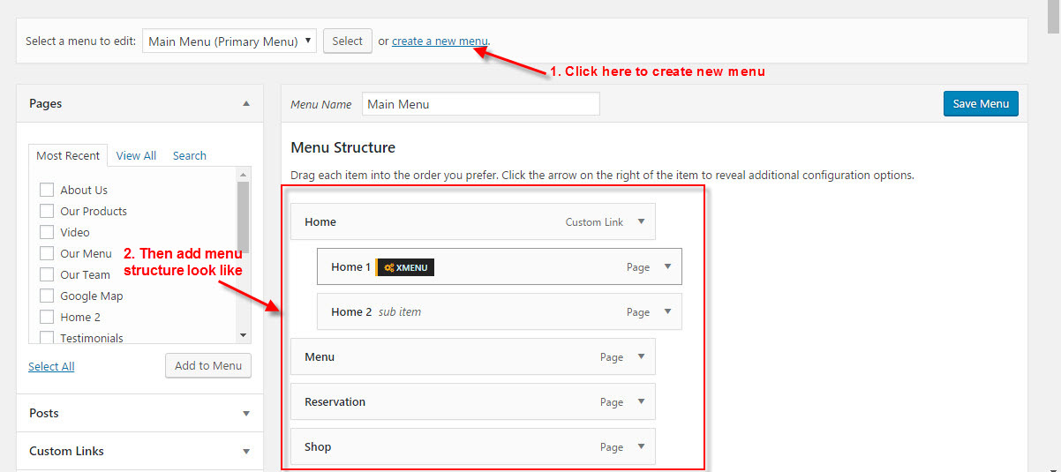
Task: Click the Posts panel title
Action: point(44,413)
